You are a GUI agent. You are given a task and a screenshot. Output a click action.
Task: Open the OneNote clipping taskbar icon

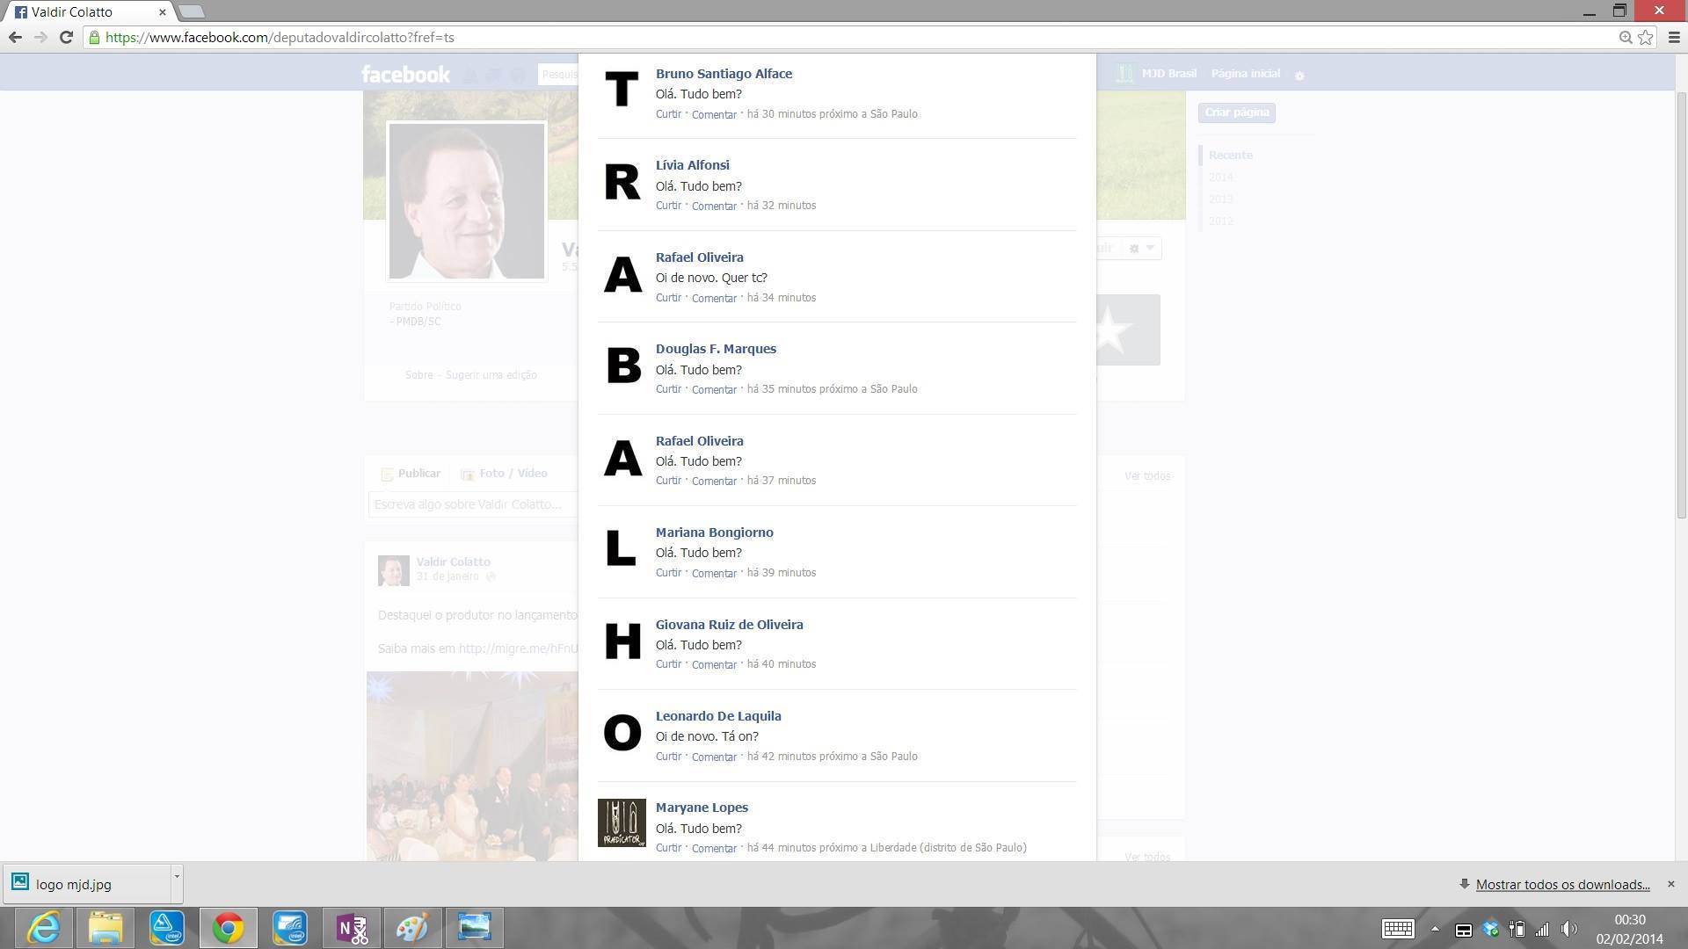(352, 928)
